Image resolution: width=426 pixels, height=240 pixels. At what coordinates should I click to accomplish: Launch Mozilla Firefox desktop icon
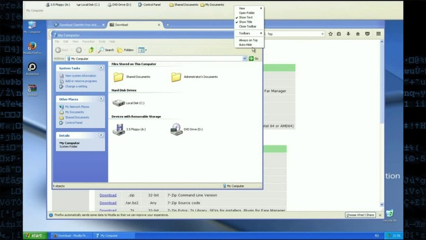pyautogui.click(x=32, y=48)
